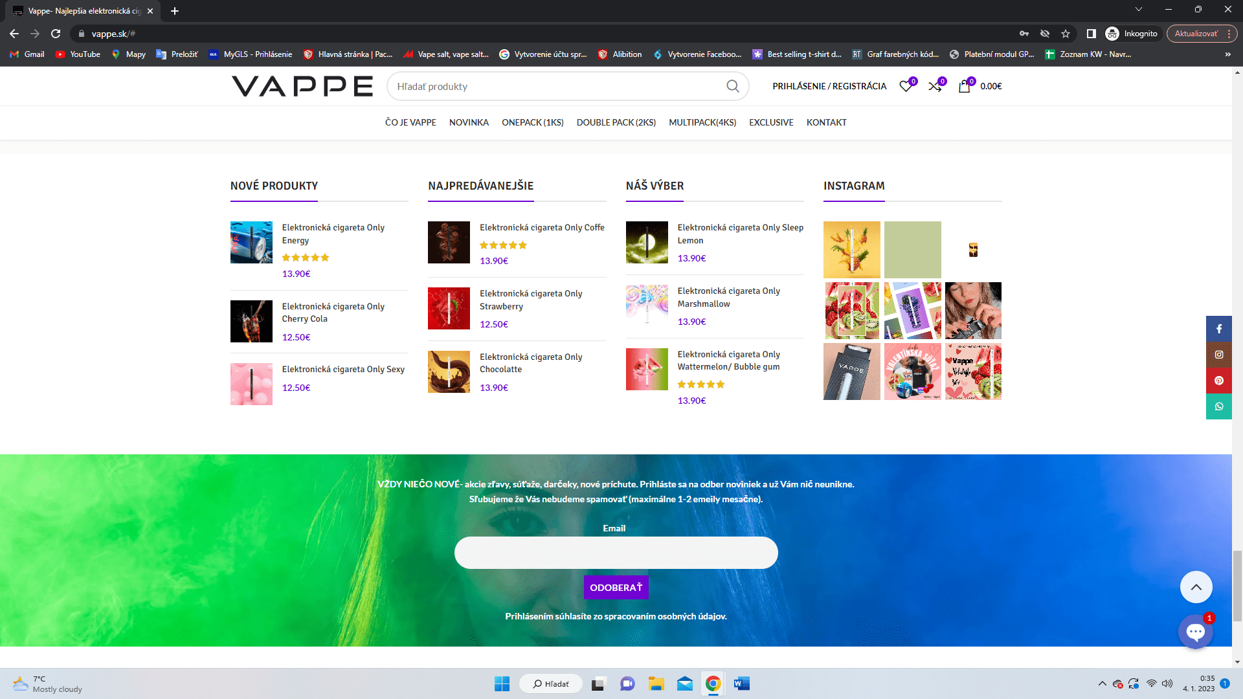
Task: Click the ODOBERAŤ subscribe button
Action: 616,588
